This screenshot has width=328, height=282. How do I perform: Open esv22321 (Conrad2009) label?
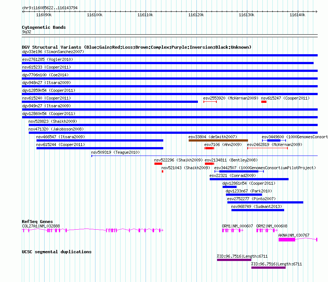click(x=233, y=175)
